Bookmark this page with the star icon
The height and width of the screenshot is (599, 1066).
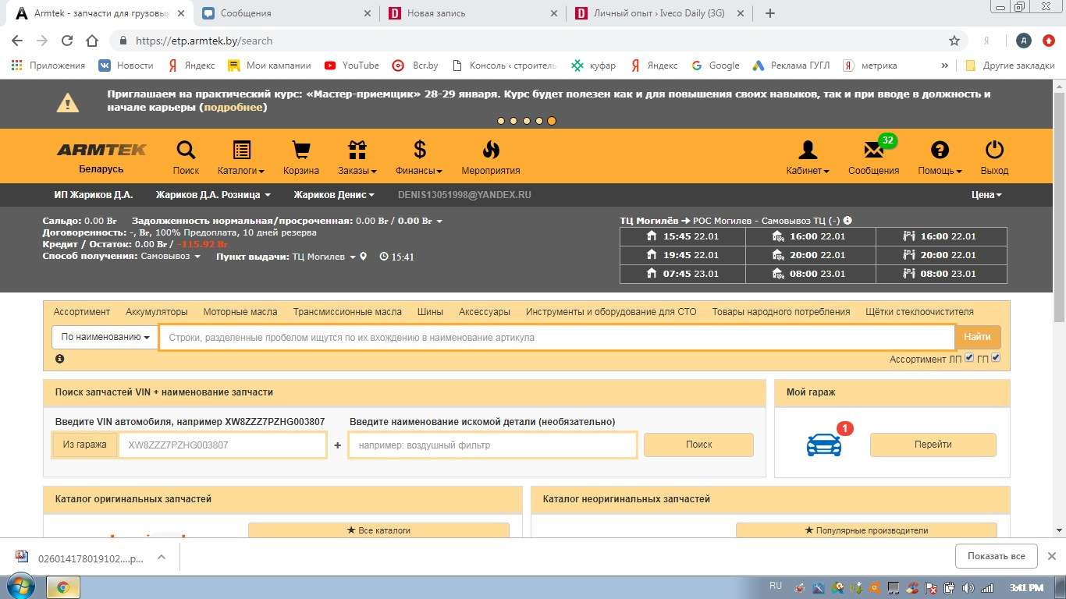click(954, 41)
